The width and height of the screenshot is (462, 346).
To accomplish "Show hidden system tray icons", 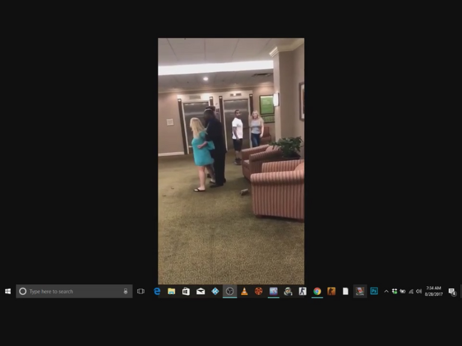I will [x=386, y=291].
